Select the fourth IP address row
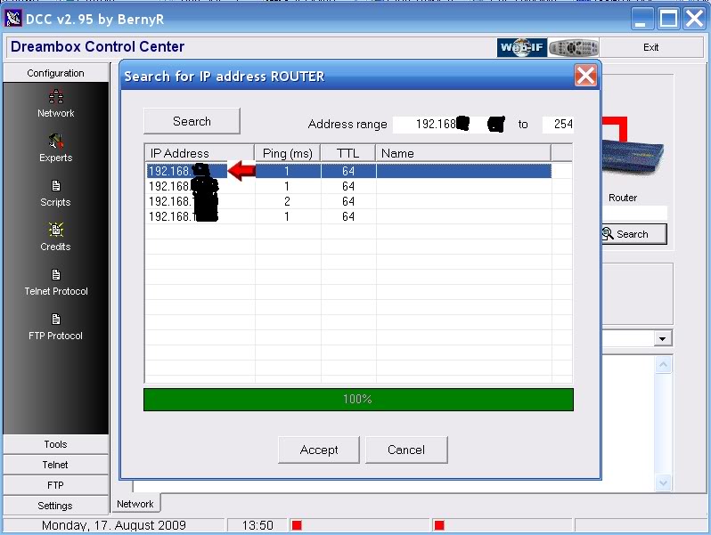This screenshot has width=711, height=535. [x=348, y=216]
